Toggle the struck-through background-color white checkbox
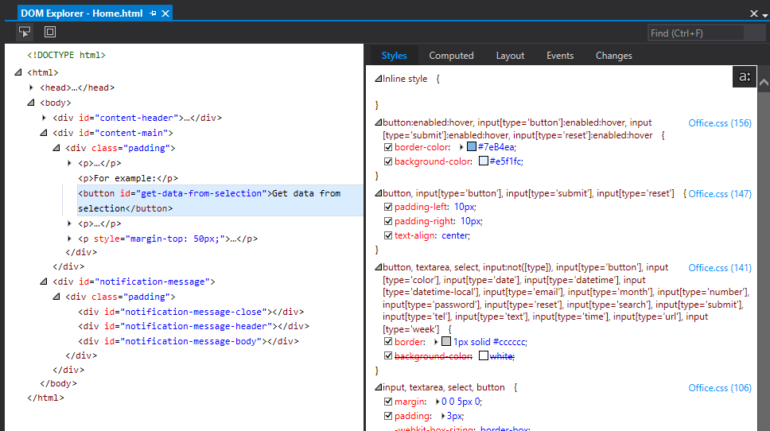Viewport: 770px width, 431px height. click(x=388, y=356)
